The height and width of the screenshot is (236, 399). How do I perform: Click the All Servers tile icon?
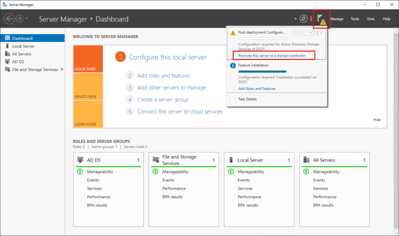click(306, 160)
